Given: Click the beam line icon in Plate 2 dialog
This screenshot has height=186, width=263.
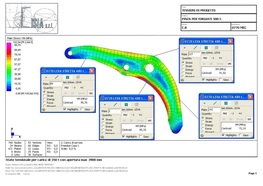Looking at the screenshot, I should pyautogui.click(x=115, y=105).
